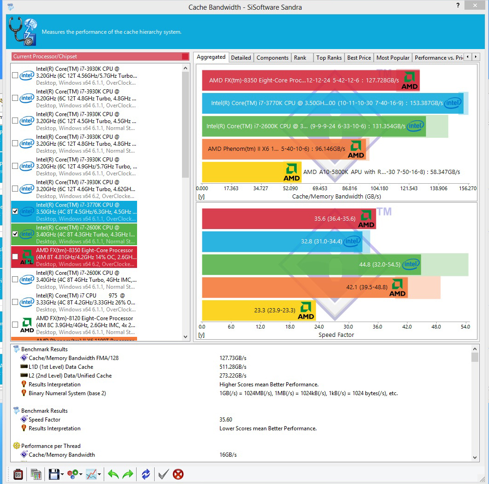Select the 511.28GB/s L1D value

(232, 367)
